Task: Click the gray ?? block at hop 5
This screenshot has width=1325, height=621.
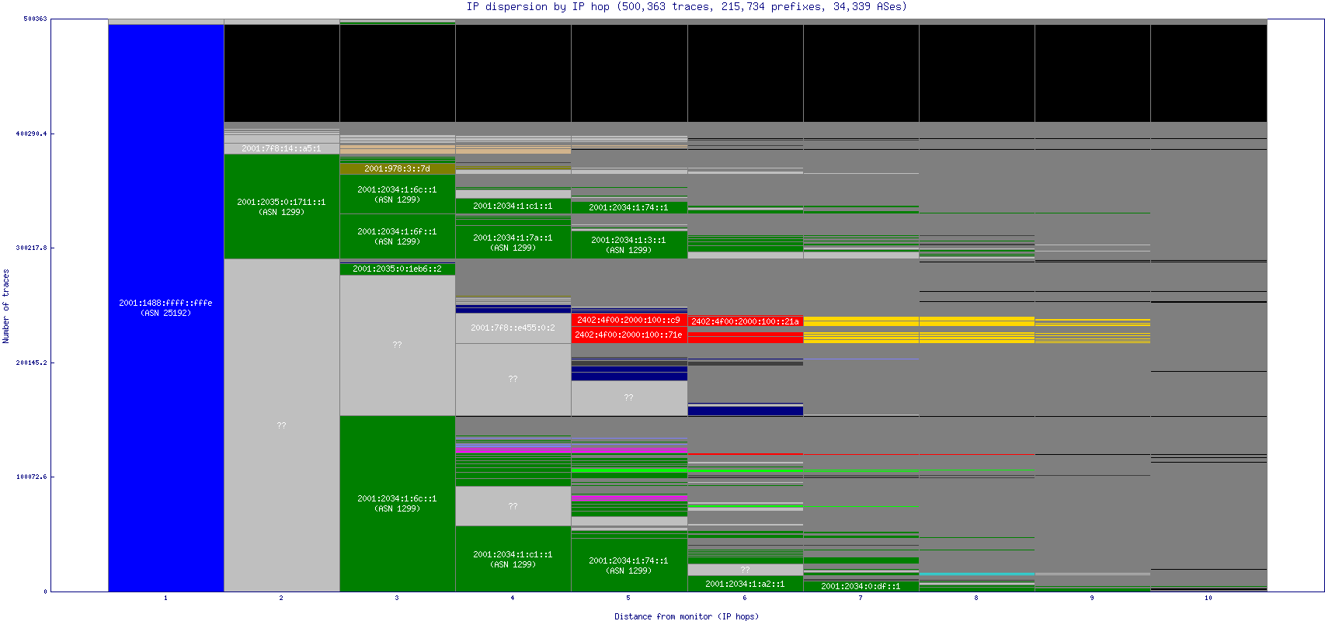Action: pyautogui.click(x=629, y=397)
